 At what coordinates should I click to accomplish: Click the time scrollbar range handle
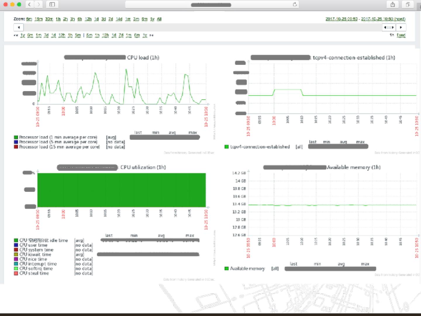click(389, 27)
